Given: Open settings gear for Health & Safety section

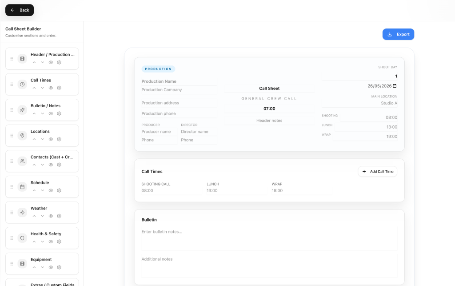Looking at the screenshot, I should [x=59, y=242].
